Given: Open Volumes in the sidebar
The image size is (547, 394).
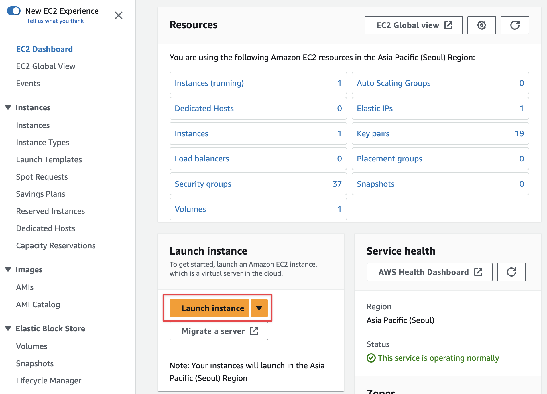Looking at the screenshot, I should tap(32, 346).
